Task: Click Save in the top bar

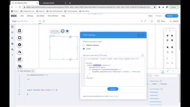Action: 151,16
